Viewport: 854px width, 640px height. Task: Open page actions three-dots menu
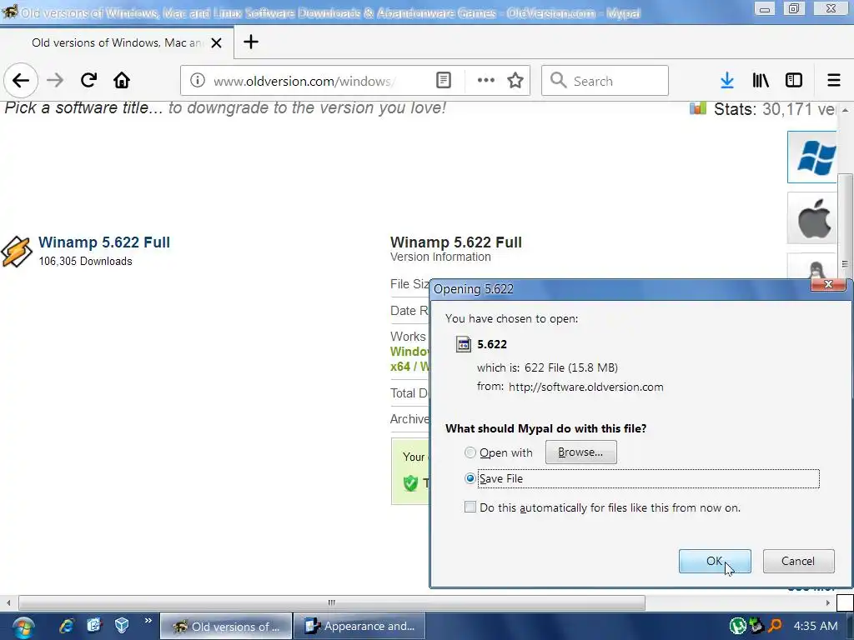[486, 81]
